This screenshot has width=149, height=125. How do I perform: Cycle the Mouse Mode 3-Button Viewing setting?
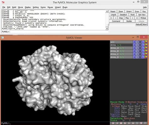click(x=129, y=102)
